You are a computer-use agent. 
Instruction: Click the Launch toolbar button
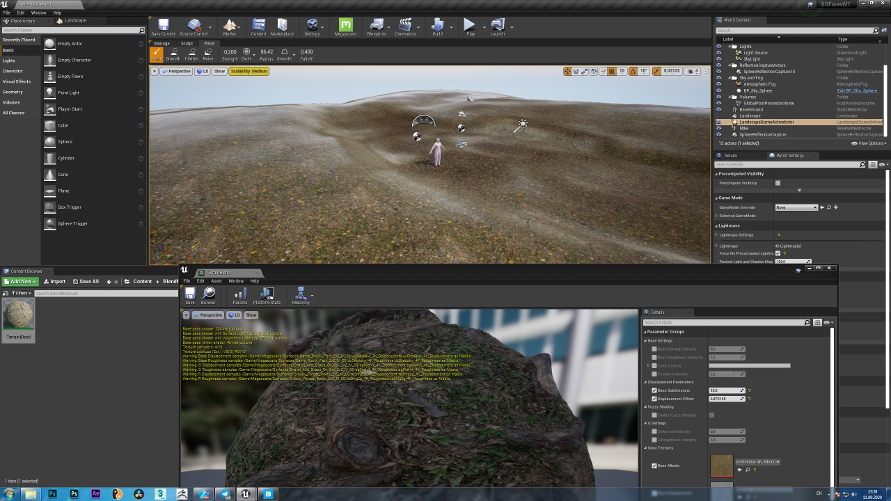[497, 27]
